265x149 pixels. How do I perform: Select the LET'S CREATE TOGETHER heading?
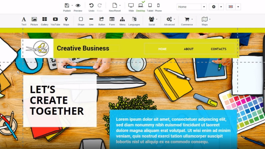pos(57,100)
